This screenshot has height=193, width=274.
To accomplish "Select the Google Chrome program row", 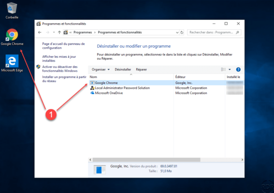I will (166, 83).
